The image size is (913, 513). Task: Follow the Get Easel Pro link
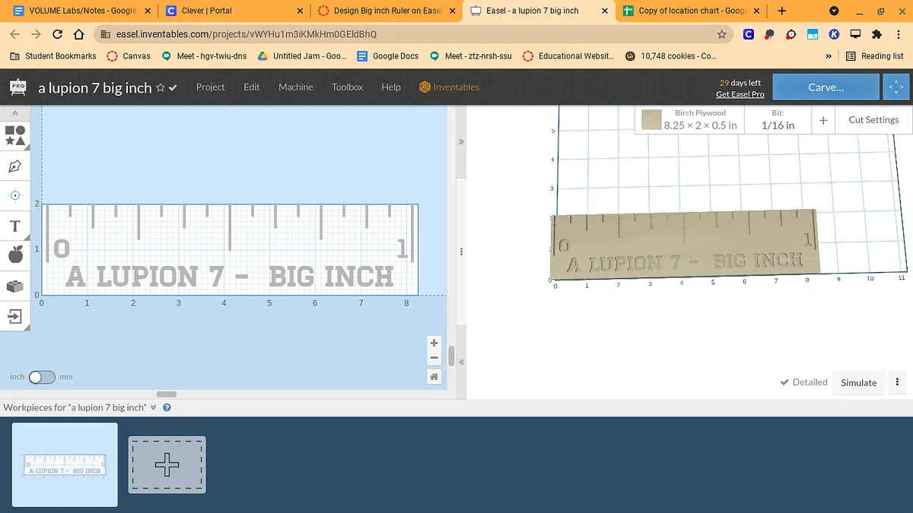tap(740, 94)
